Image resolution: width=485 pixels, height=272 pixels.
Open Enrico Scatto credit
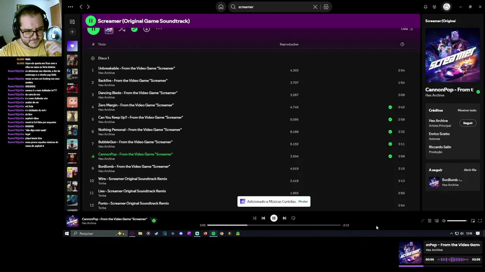pyautogui.click(x=439, y=134)
